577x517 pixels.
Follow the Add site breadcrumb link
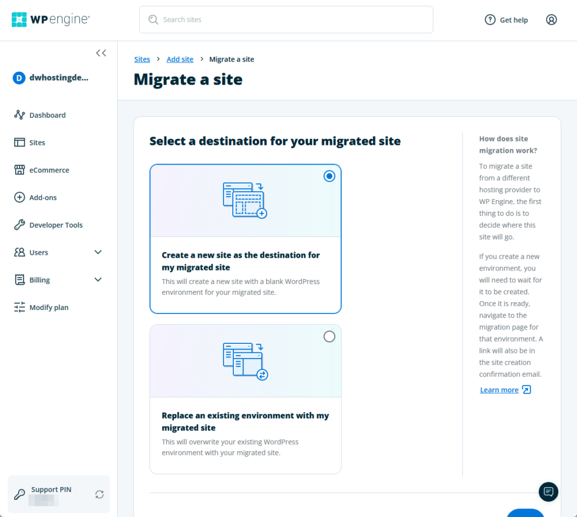[180, 59]
